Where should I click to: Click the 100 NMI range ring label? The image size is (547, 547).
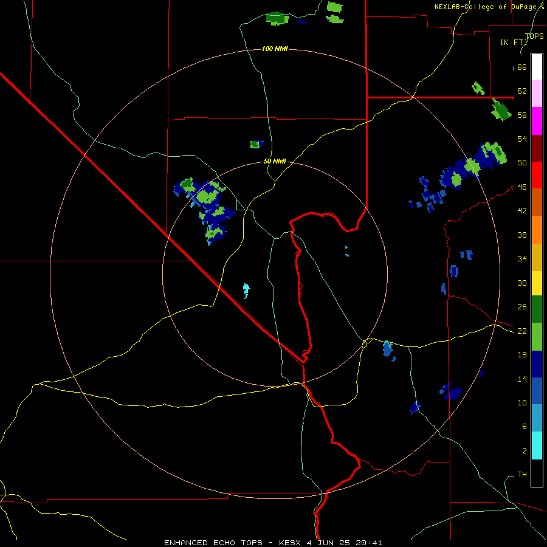pos(275,49)
